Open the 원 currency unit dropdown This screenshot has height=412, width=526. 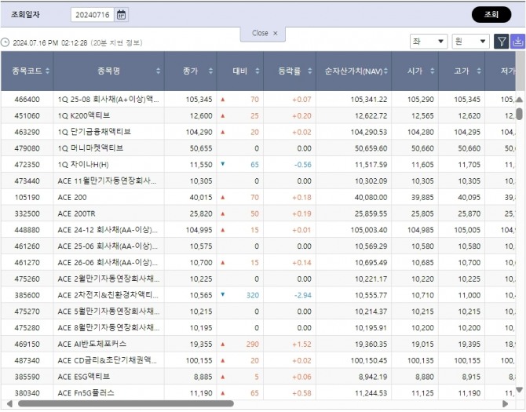click(470, 42)
